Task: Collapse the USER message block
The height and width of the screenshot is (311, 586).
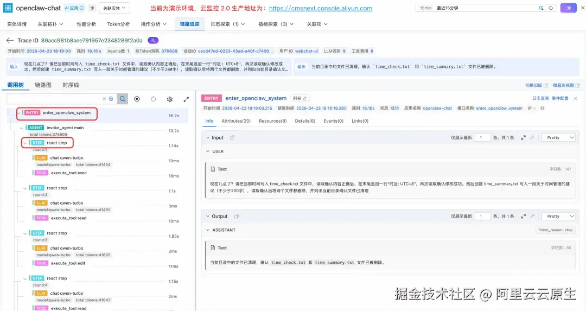Action: 208,151
